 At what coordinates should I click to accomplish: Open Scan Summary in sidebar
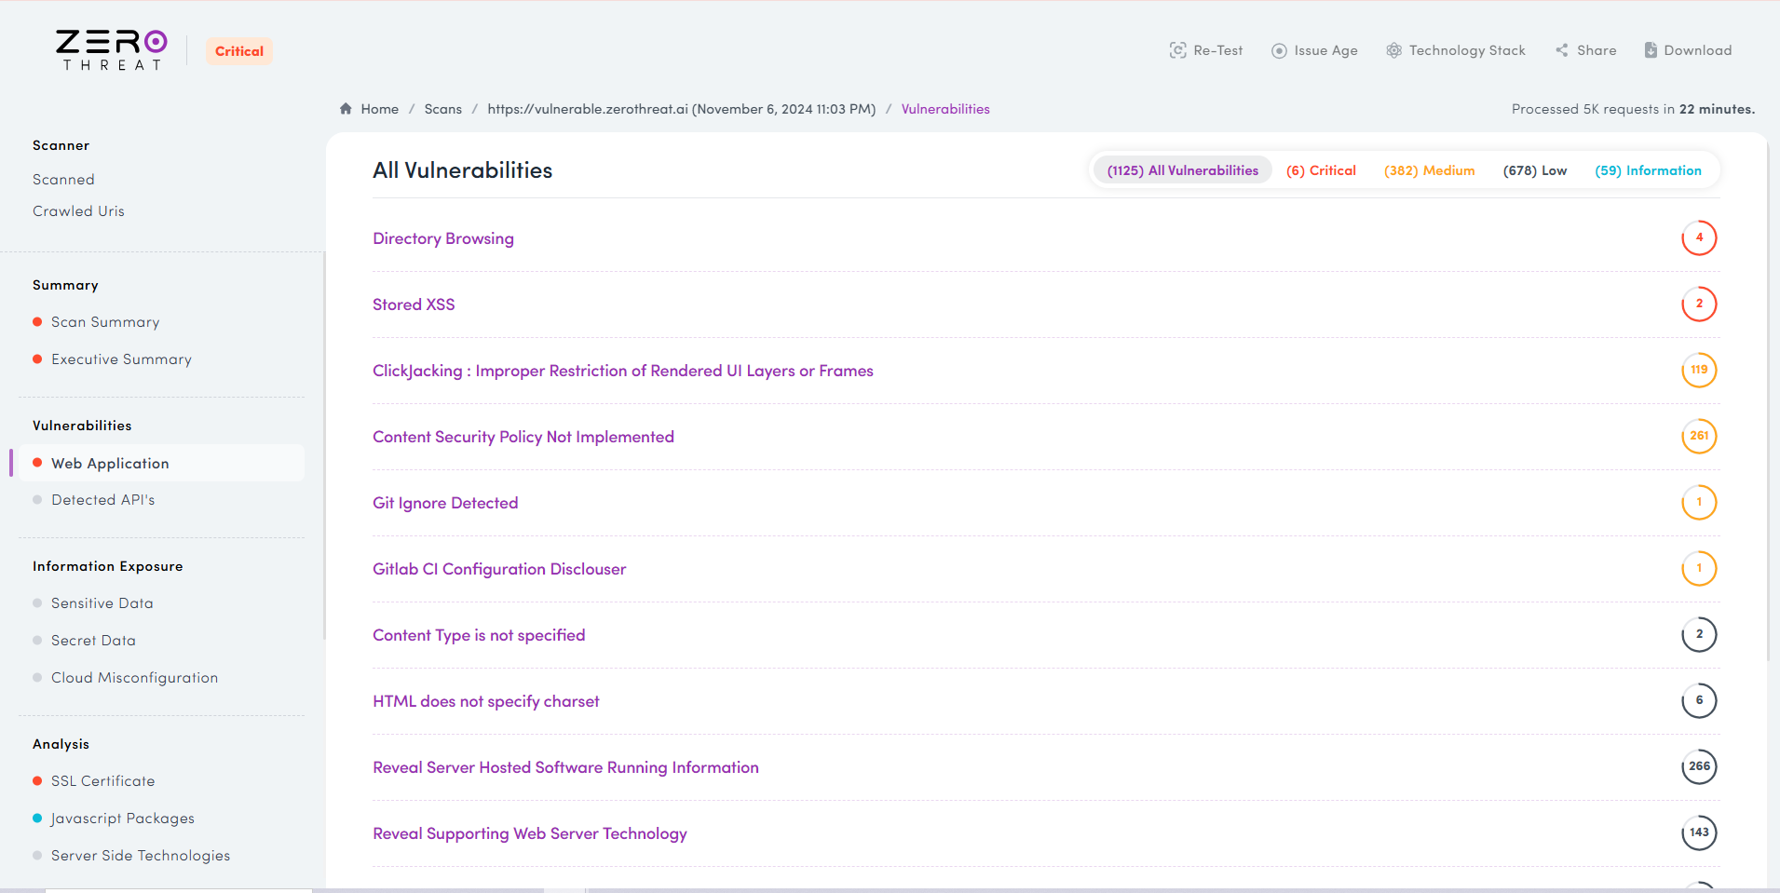tap(105, 322)
